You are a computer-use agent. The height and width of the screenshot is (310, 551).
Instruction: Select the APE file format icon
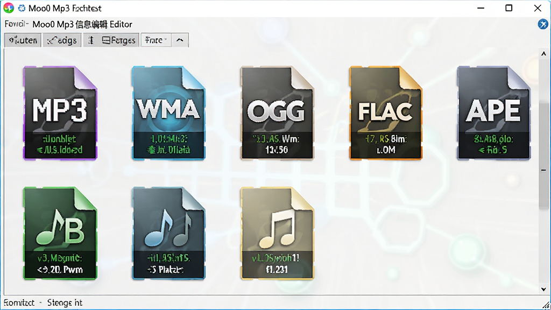pyautogui.click(x=494, y=113)
